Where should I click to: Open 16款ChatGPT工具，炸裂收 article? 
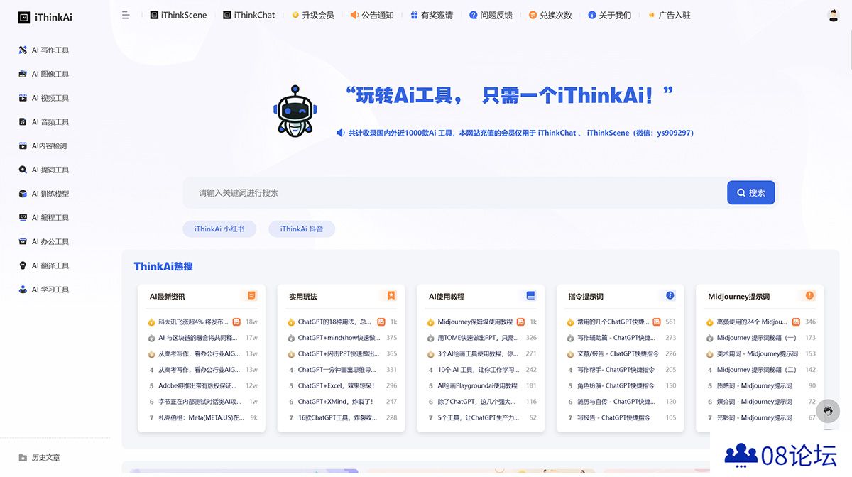339,418
